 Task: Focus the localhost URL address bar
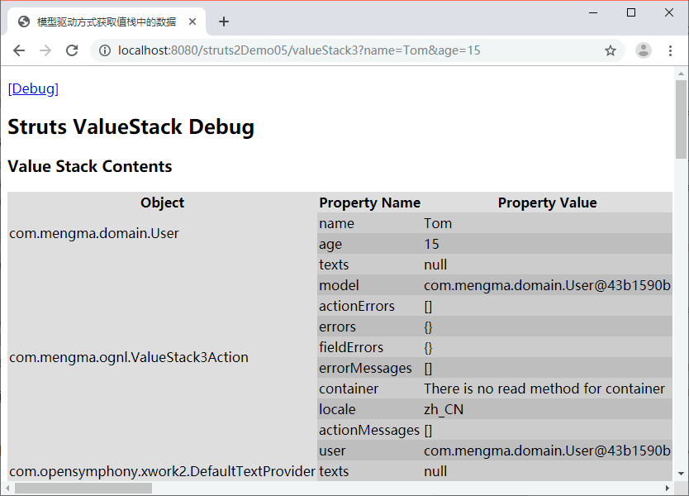tap(330, 50)
